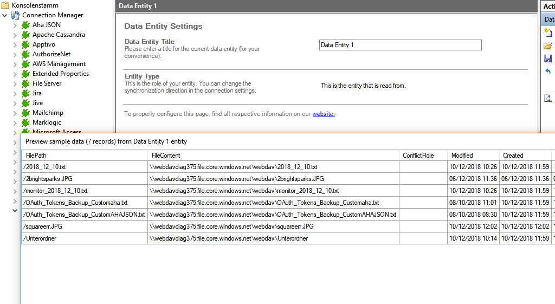Click the preview data magnifier icon
Viewport: 555px width, 304px height.
[548, 98]
